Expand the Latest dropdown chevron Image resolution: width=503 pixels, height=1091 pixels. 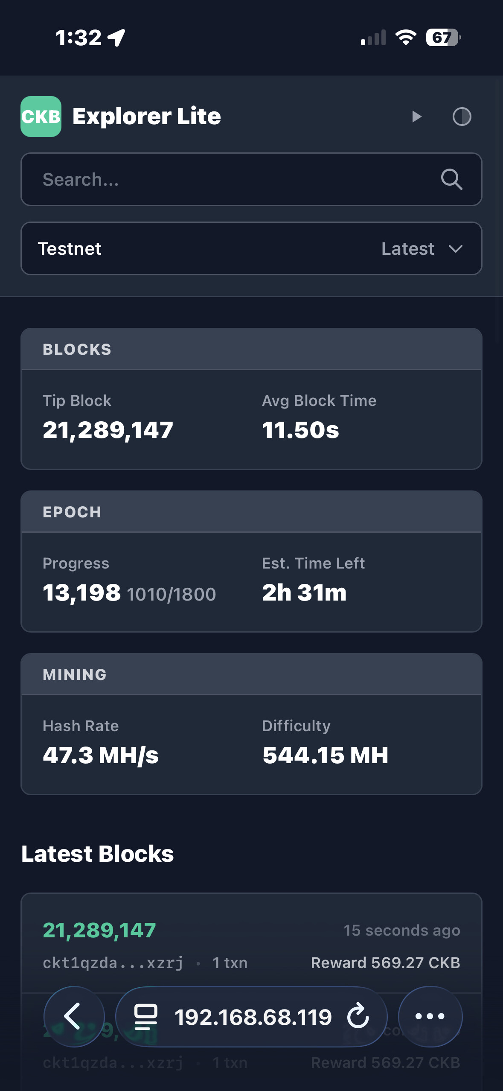[x=456, y=249]
